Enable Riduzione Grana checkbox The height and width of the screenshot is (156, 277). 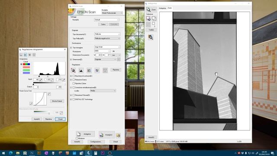[74, 80]
